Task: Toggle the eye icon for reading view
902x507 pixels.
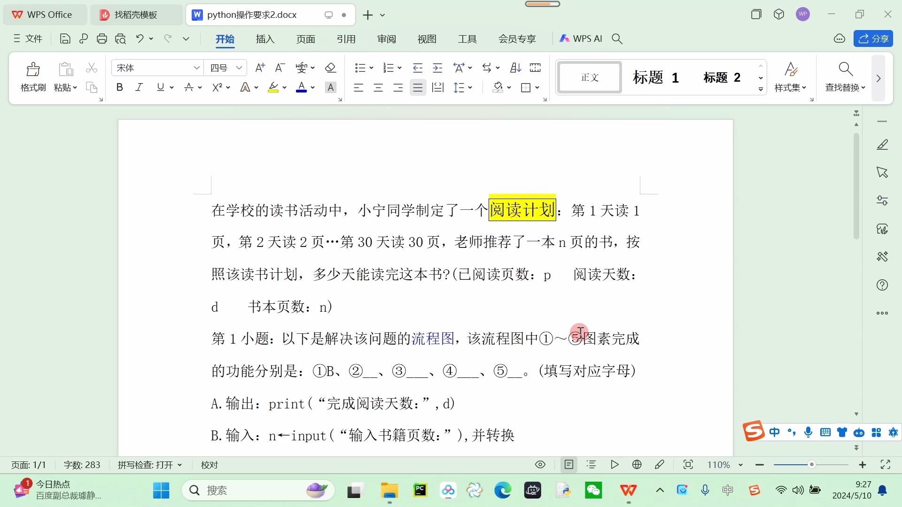Action: tap(540, 464)
